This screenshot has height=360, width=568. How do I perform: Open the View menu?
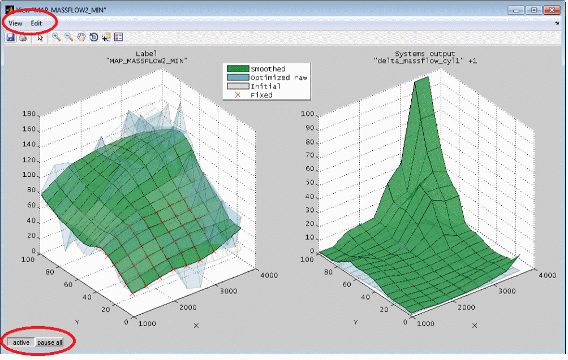click(x=15, y=23)
